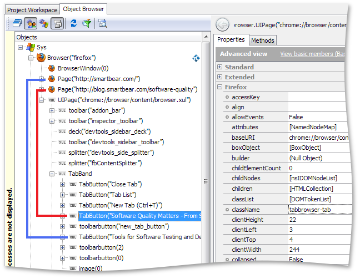The width and height of the screenshot is (360, 279).
Task: Click XUL icon of TabButton("Tab List")
Action: (73, 195)
